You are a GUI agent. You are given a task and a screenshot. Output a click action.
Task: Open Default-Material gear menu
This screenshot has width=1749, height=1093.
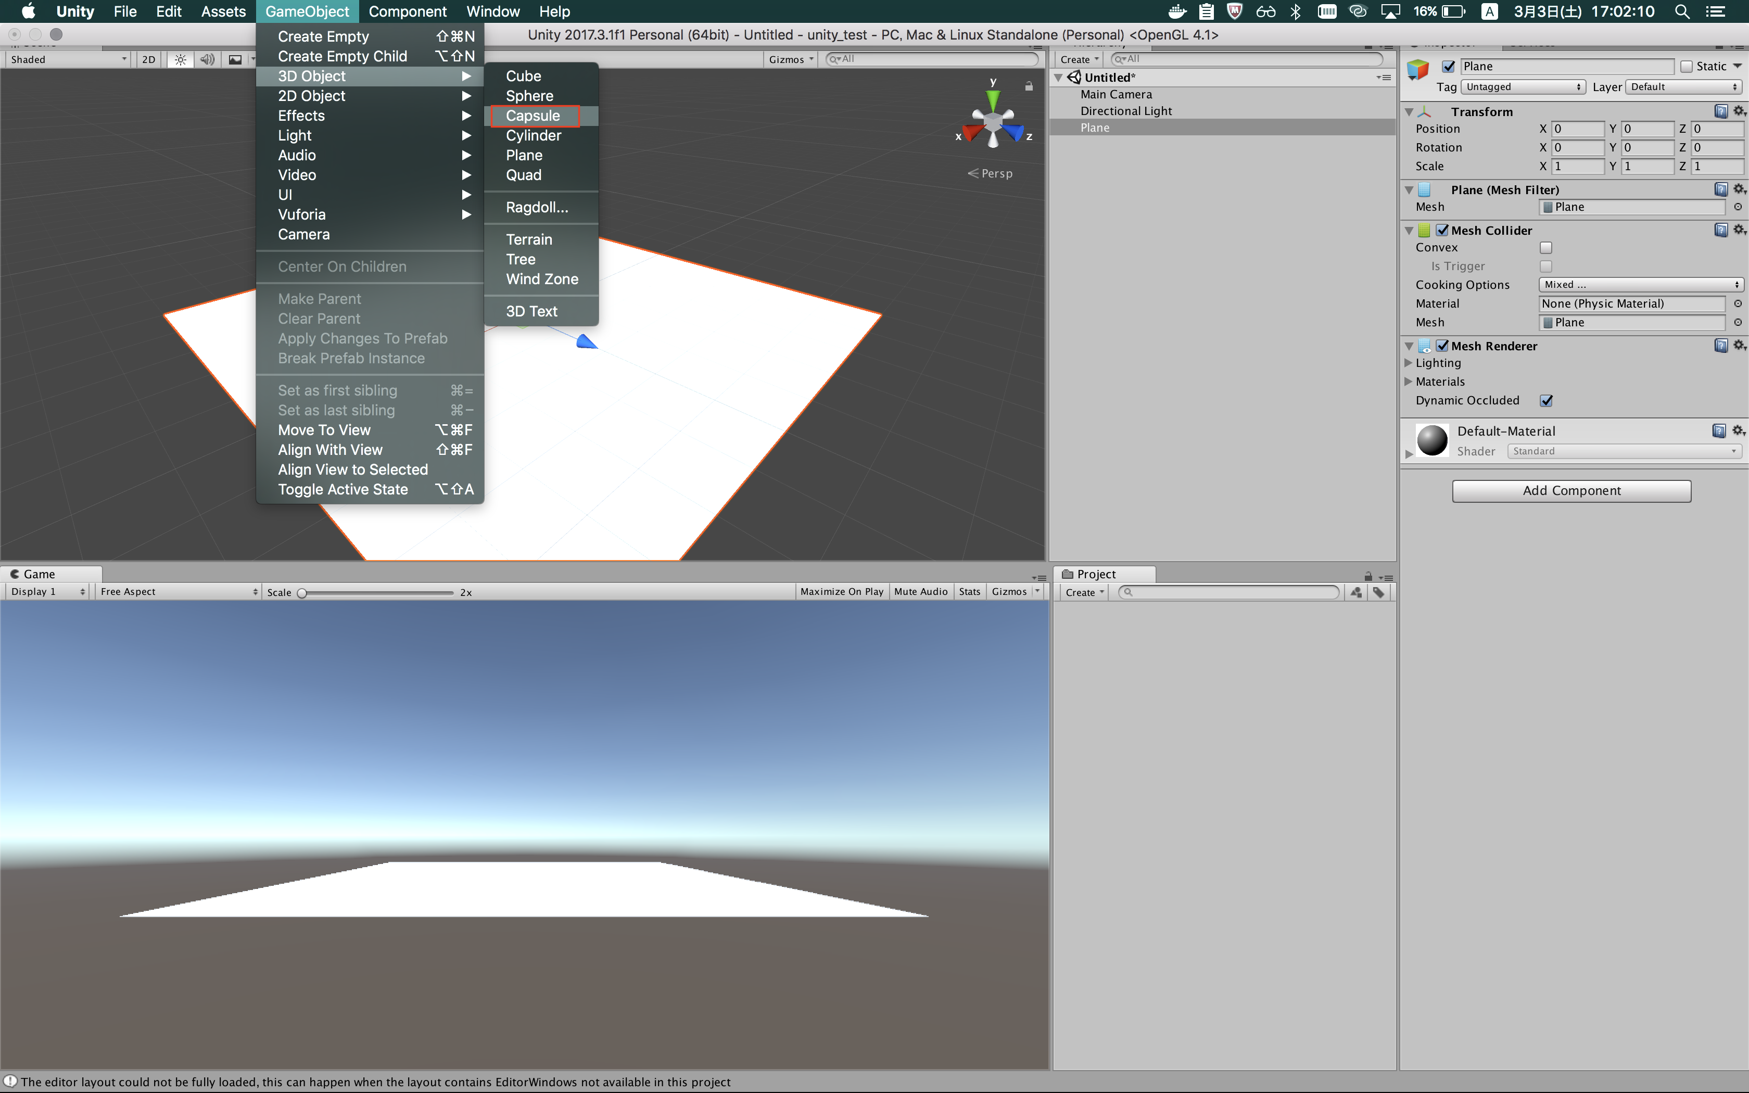1738,431
